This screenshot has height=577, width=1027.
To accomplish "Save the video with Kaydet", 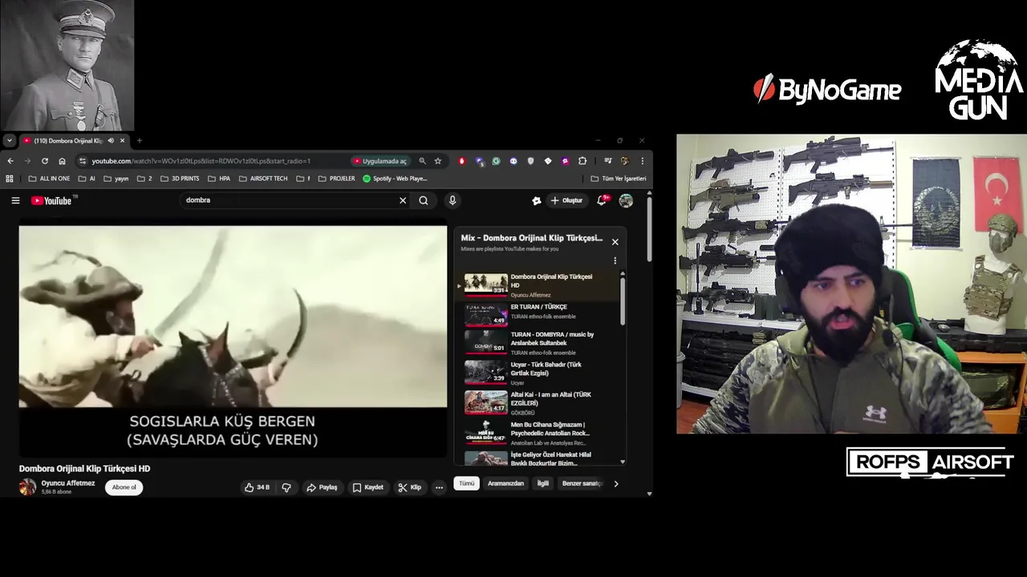I will pyautogui.click(x=367, y=487).
